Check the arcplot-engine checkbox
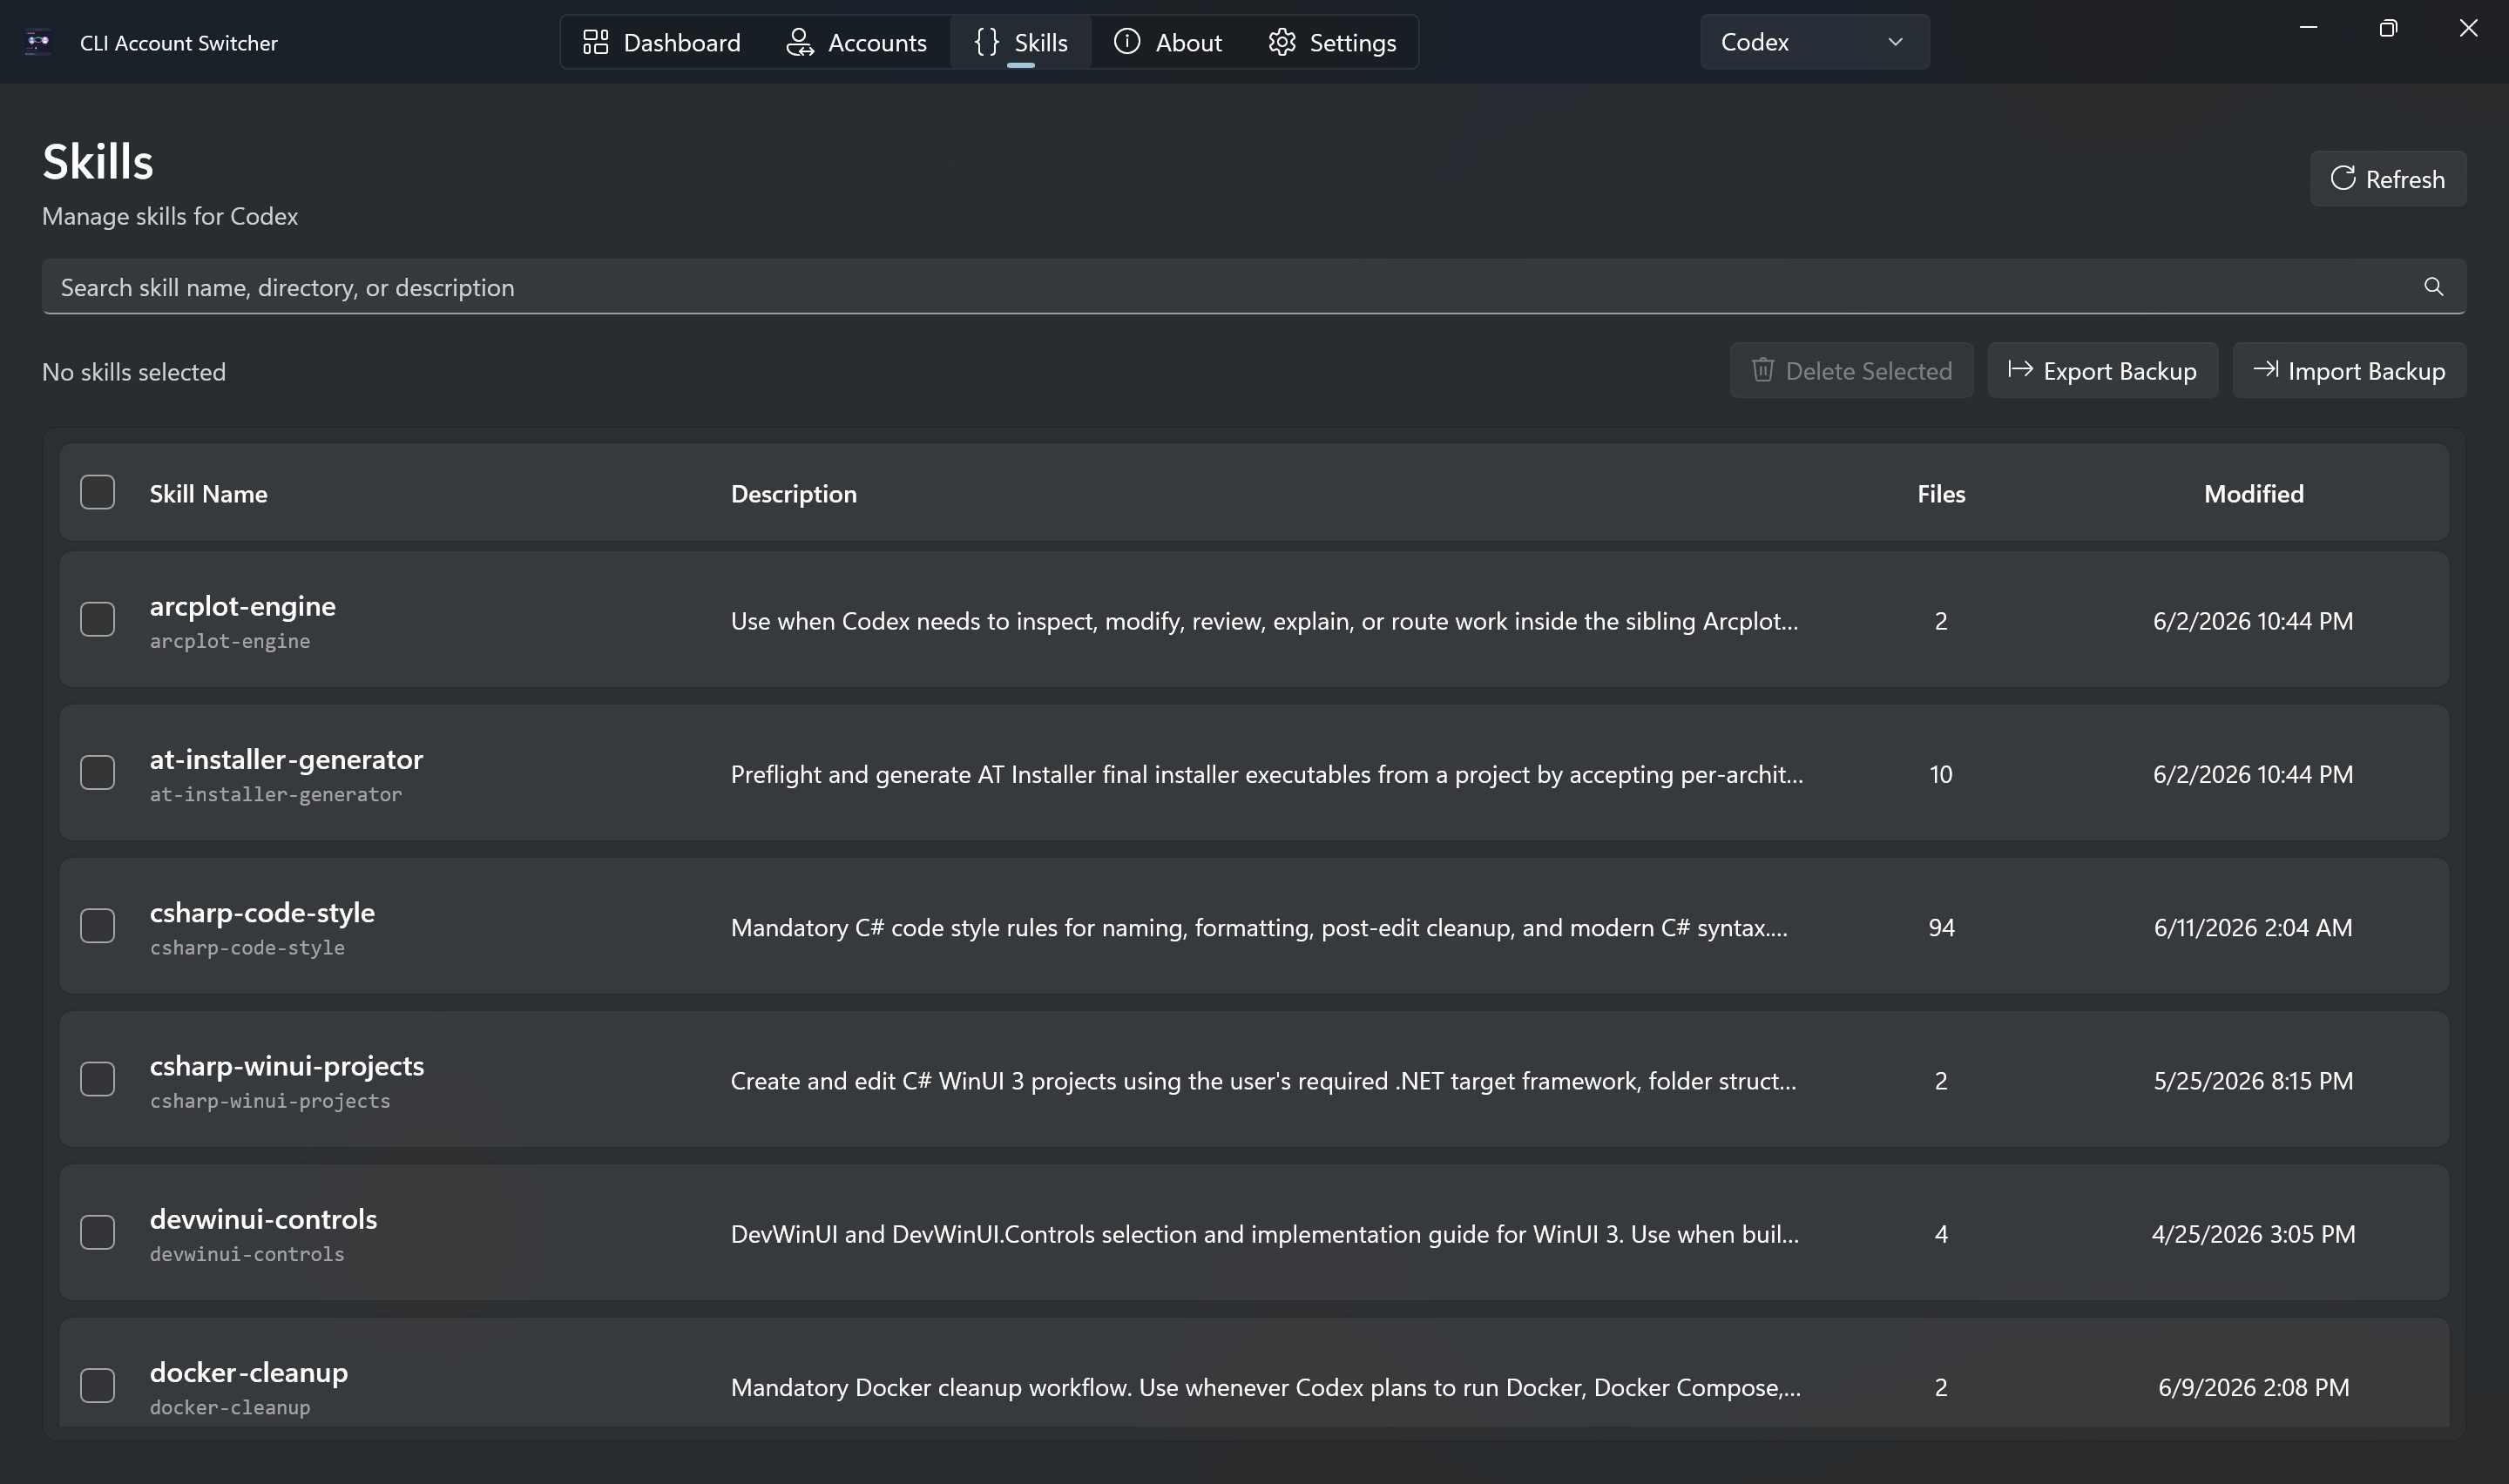The height and width of the screenshot is (1484, 2509). tap(97, 620)
